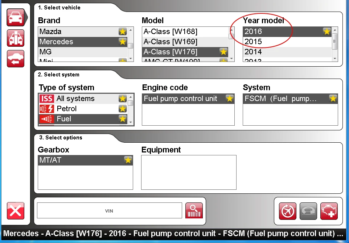Select MG in the Brand list

pyautogui.click(x=83, y=52)
